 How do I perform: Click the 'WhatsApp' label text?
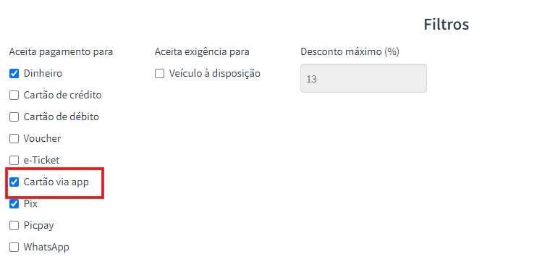coord(46,248)
